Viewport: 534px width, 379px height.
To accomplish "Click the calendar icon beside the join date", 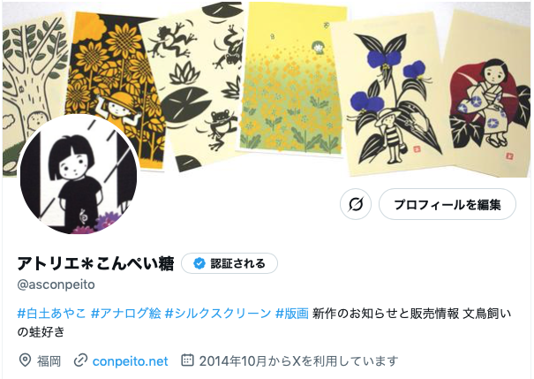I will [187, 360].
